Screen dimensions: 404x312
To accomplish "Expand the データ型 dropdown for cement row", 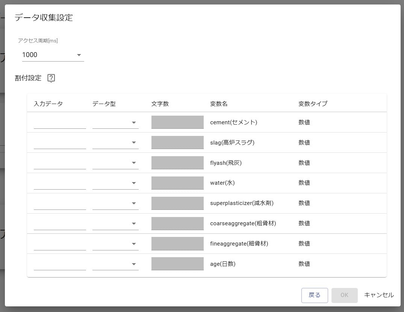I will click(115, 123).
